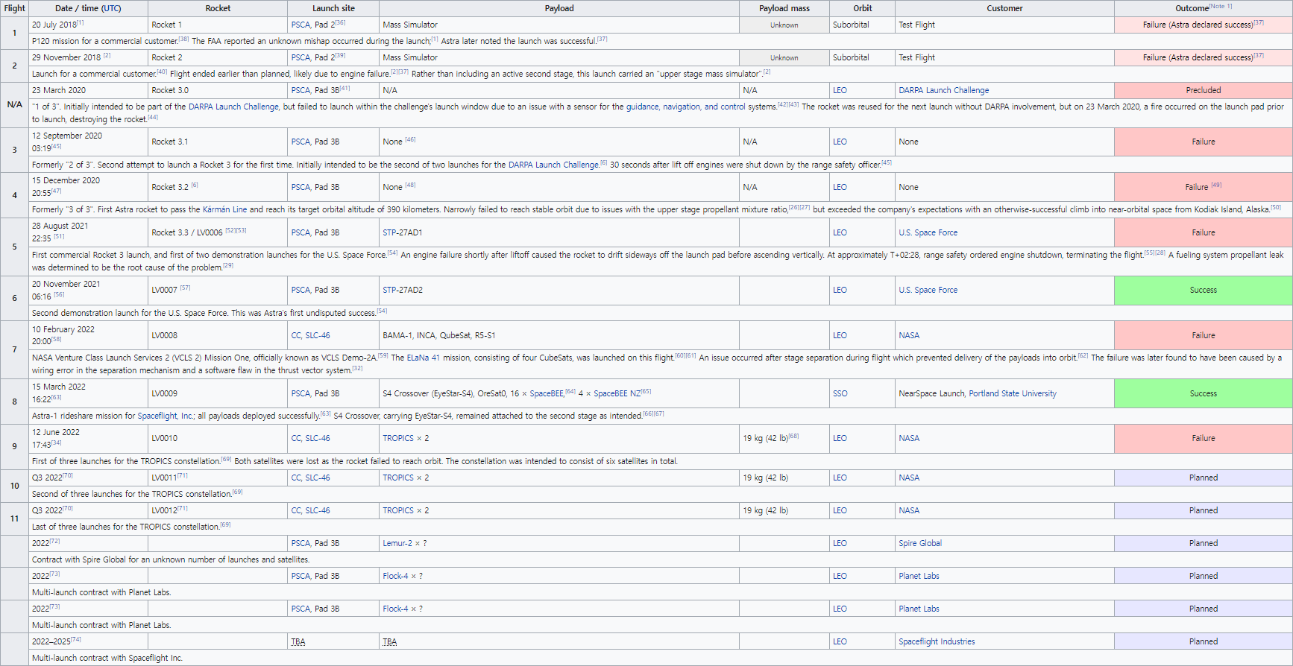This screenshot has height=666, width=1293.
Task: Open the CC launch site link in the LV0010 row
Action: [296, 438]
